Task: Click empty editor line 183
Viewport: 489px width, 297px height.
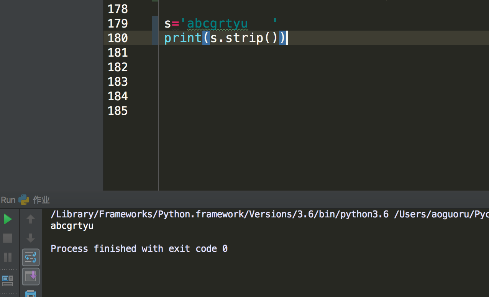Action: click(x=323, y=82)
